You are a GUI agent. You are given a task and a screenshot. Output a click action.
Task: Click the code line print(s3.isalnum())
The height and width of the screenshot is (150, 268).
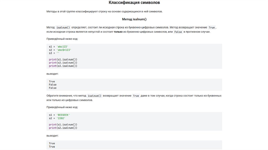tap(63, 66)
